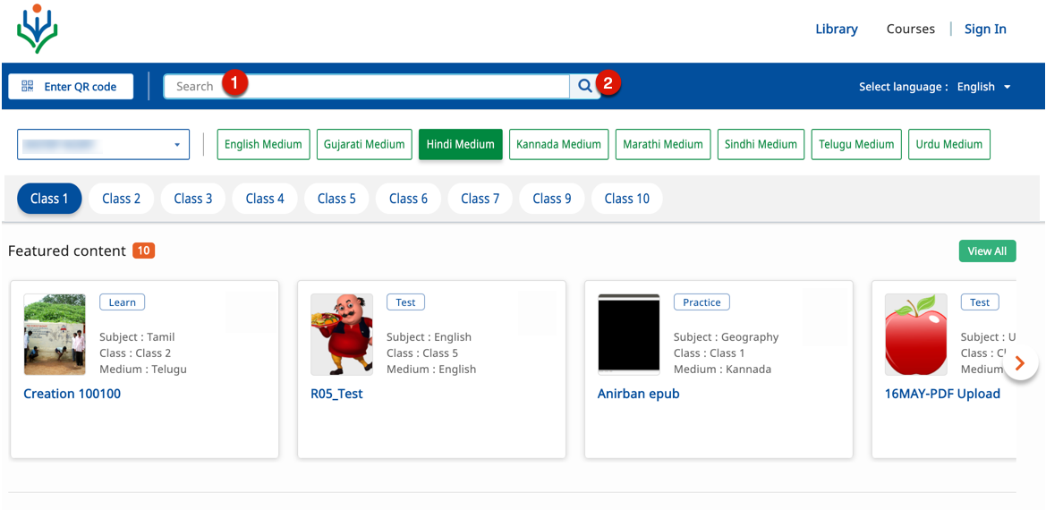
Task: Go to the Courses page
Action: click(910, 29)
